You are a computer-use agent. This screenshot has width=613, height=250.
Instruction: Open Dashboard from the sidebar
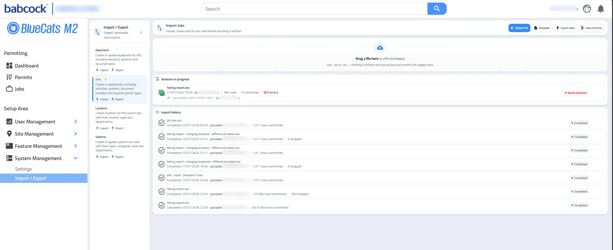(x=27, y=66)
